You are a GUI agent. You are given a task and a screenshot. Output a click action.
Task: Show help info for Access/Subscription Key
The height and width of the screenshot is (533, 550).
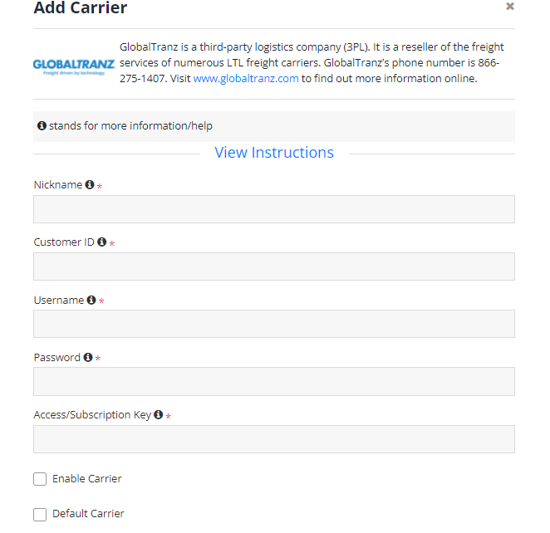click(x=159, y=414)
